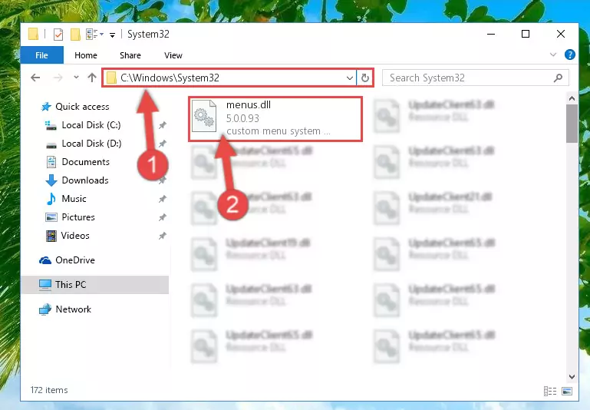Open Customize Quick Access Toolbar dropdown
590x410 pixels.
(x=112, y=35)
